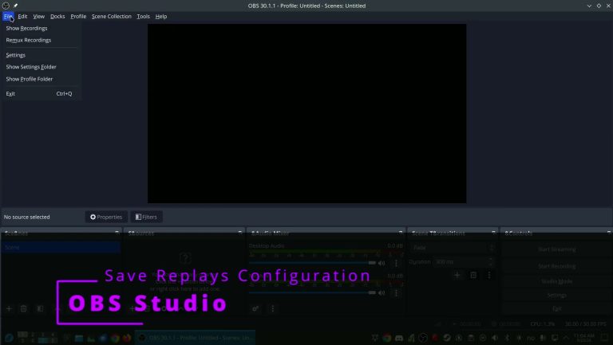The height and width of the screenshot is (345, 613).
Task: Adjust volume slider below Desktop Audio channel
Action: pos(312,292)
